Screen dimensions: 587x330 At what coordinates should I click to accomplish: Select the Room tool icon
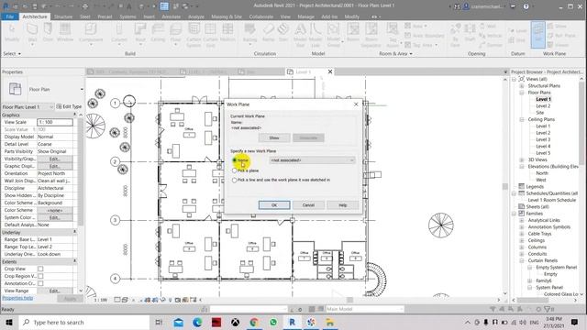352,32
